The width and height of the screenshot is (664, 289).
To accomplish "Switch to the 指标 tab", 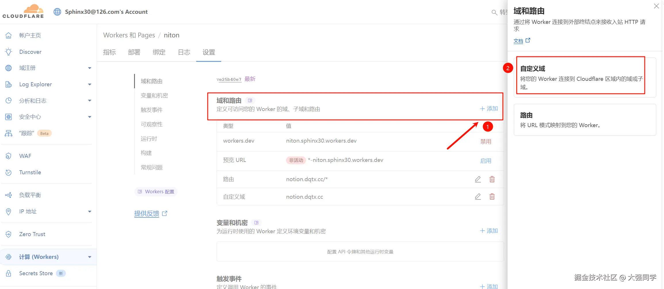I will (109, 52).
